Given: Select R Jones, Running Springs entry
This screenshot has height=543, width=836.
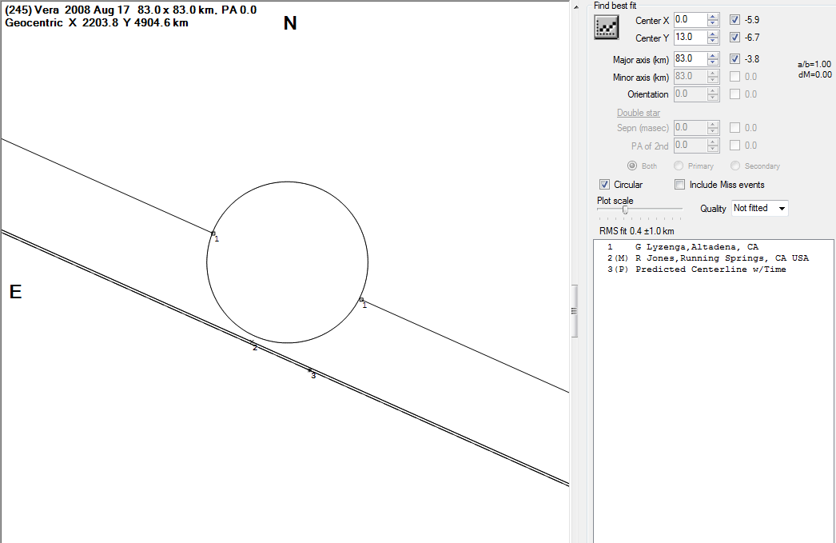Looking at the screenshot, I should tap(719, 258).
